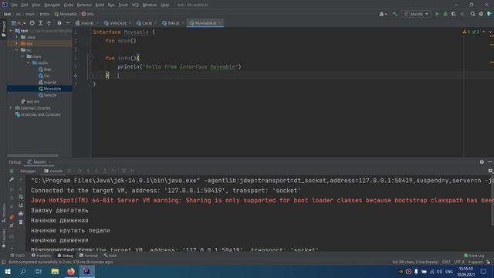Open the Build menu
This screenshot has width=494, height=278.
100,5
